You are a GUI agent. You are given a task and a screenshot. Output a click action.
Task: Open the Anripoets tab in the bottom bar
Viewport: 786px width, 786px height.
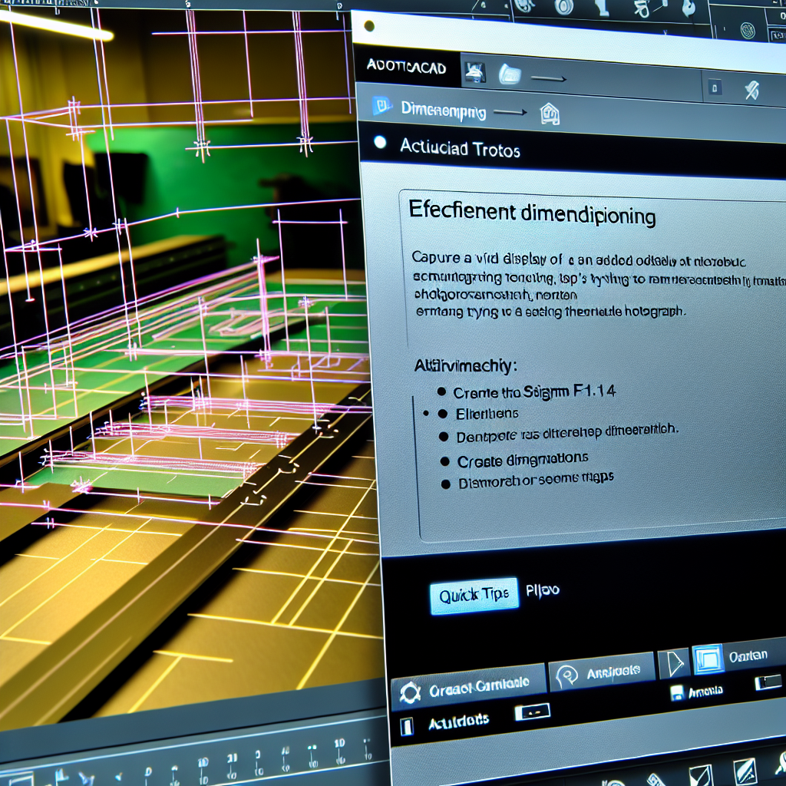(602, 672)
